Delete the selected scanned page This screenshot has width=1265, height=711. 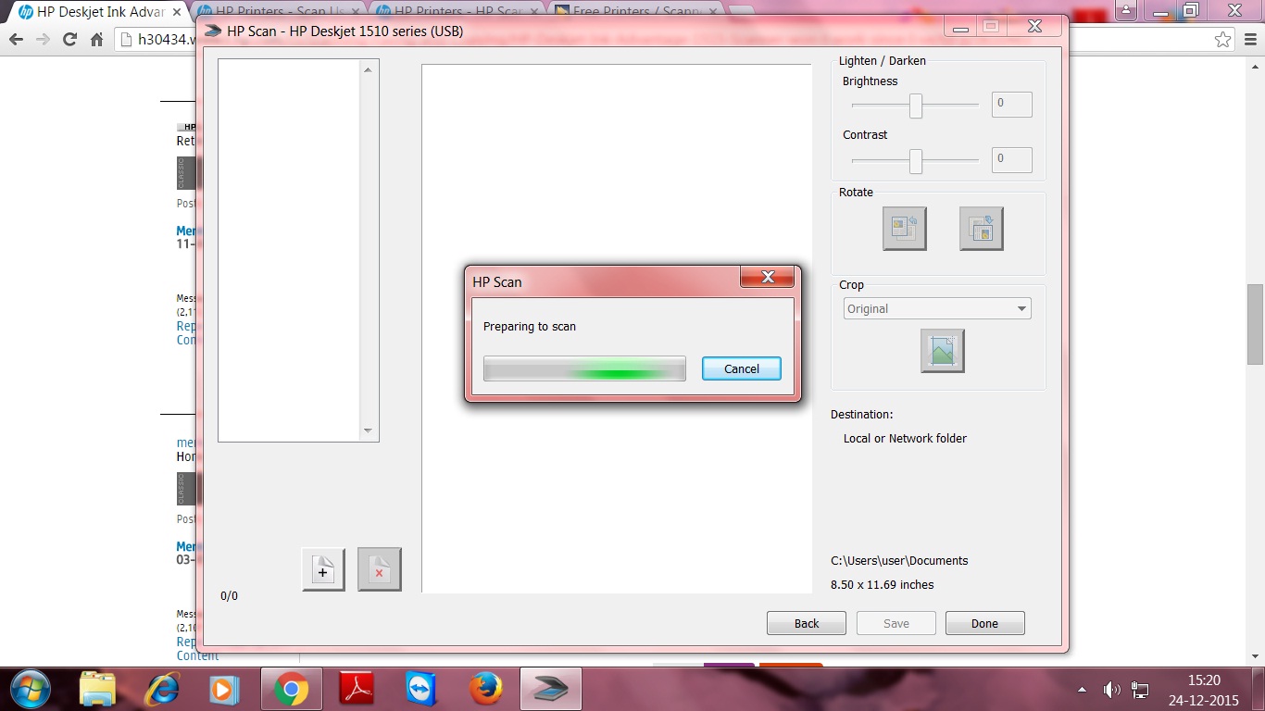pos(380,568)
